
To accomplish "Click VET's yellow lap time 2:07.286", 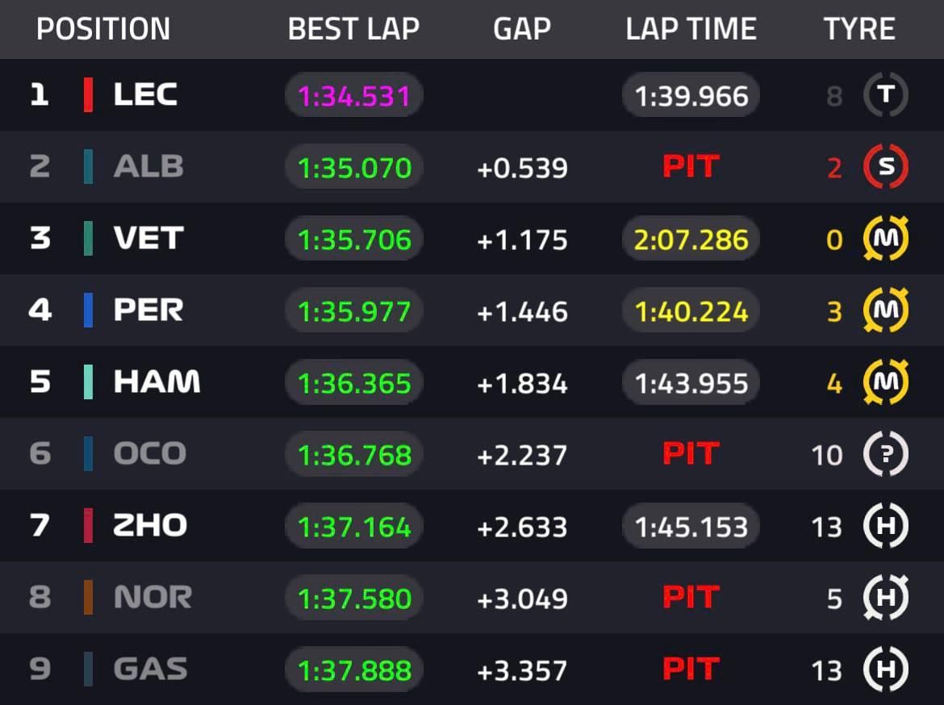I will coord(691,240).
